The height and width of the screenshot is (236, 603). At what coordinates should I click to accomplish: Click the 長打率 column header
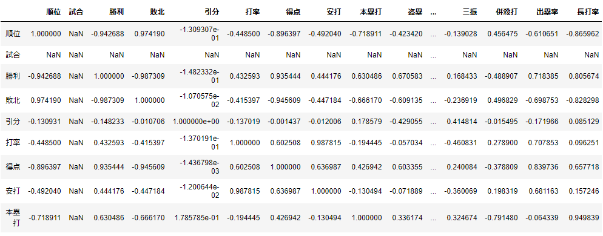click(588, 12)
